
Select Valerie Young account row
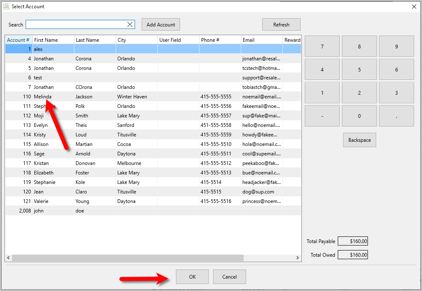click(153, 201)
